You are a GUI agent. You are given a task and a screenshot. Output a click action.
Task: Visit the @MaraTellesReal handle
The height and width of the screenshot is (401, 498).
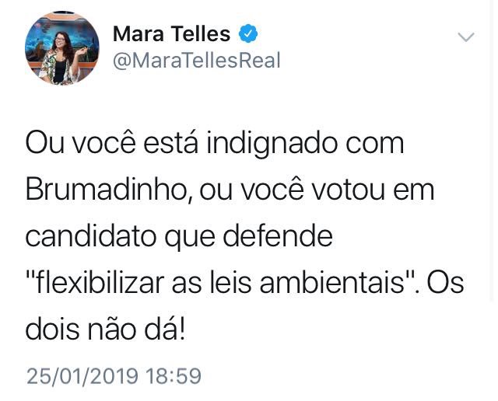click(x=197, y=61)
